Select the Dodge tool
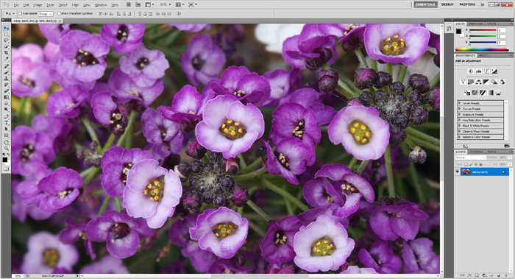 click(6, 110)
